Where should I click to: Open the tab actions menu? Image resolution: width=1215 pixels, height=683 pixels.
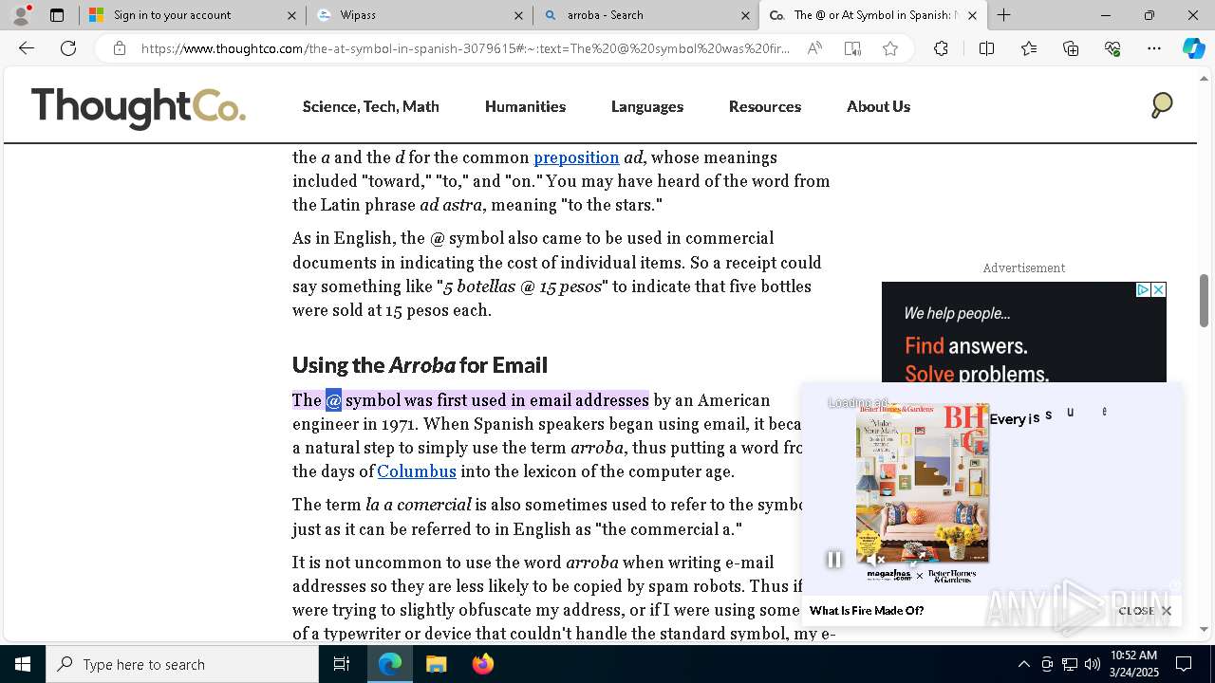click(x=57, y=15)
